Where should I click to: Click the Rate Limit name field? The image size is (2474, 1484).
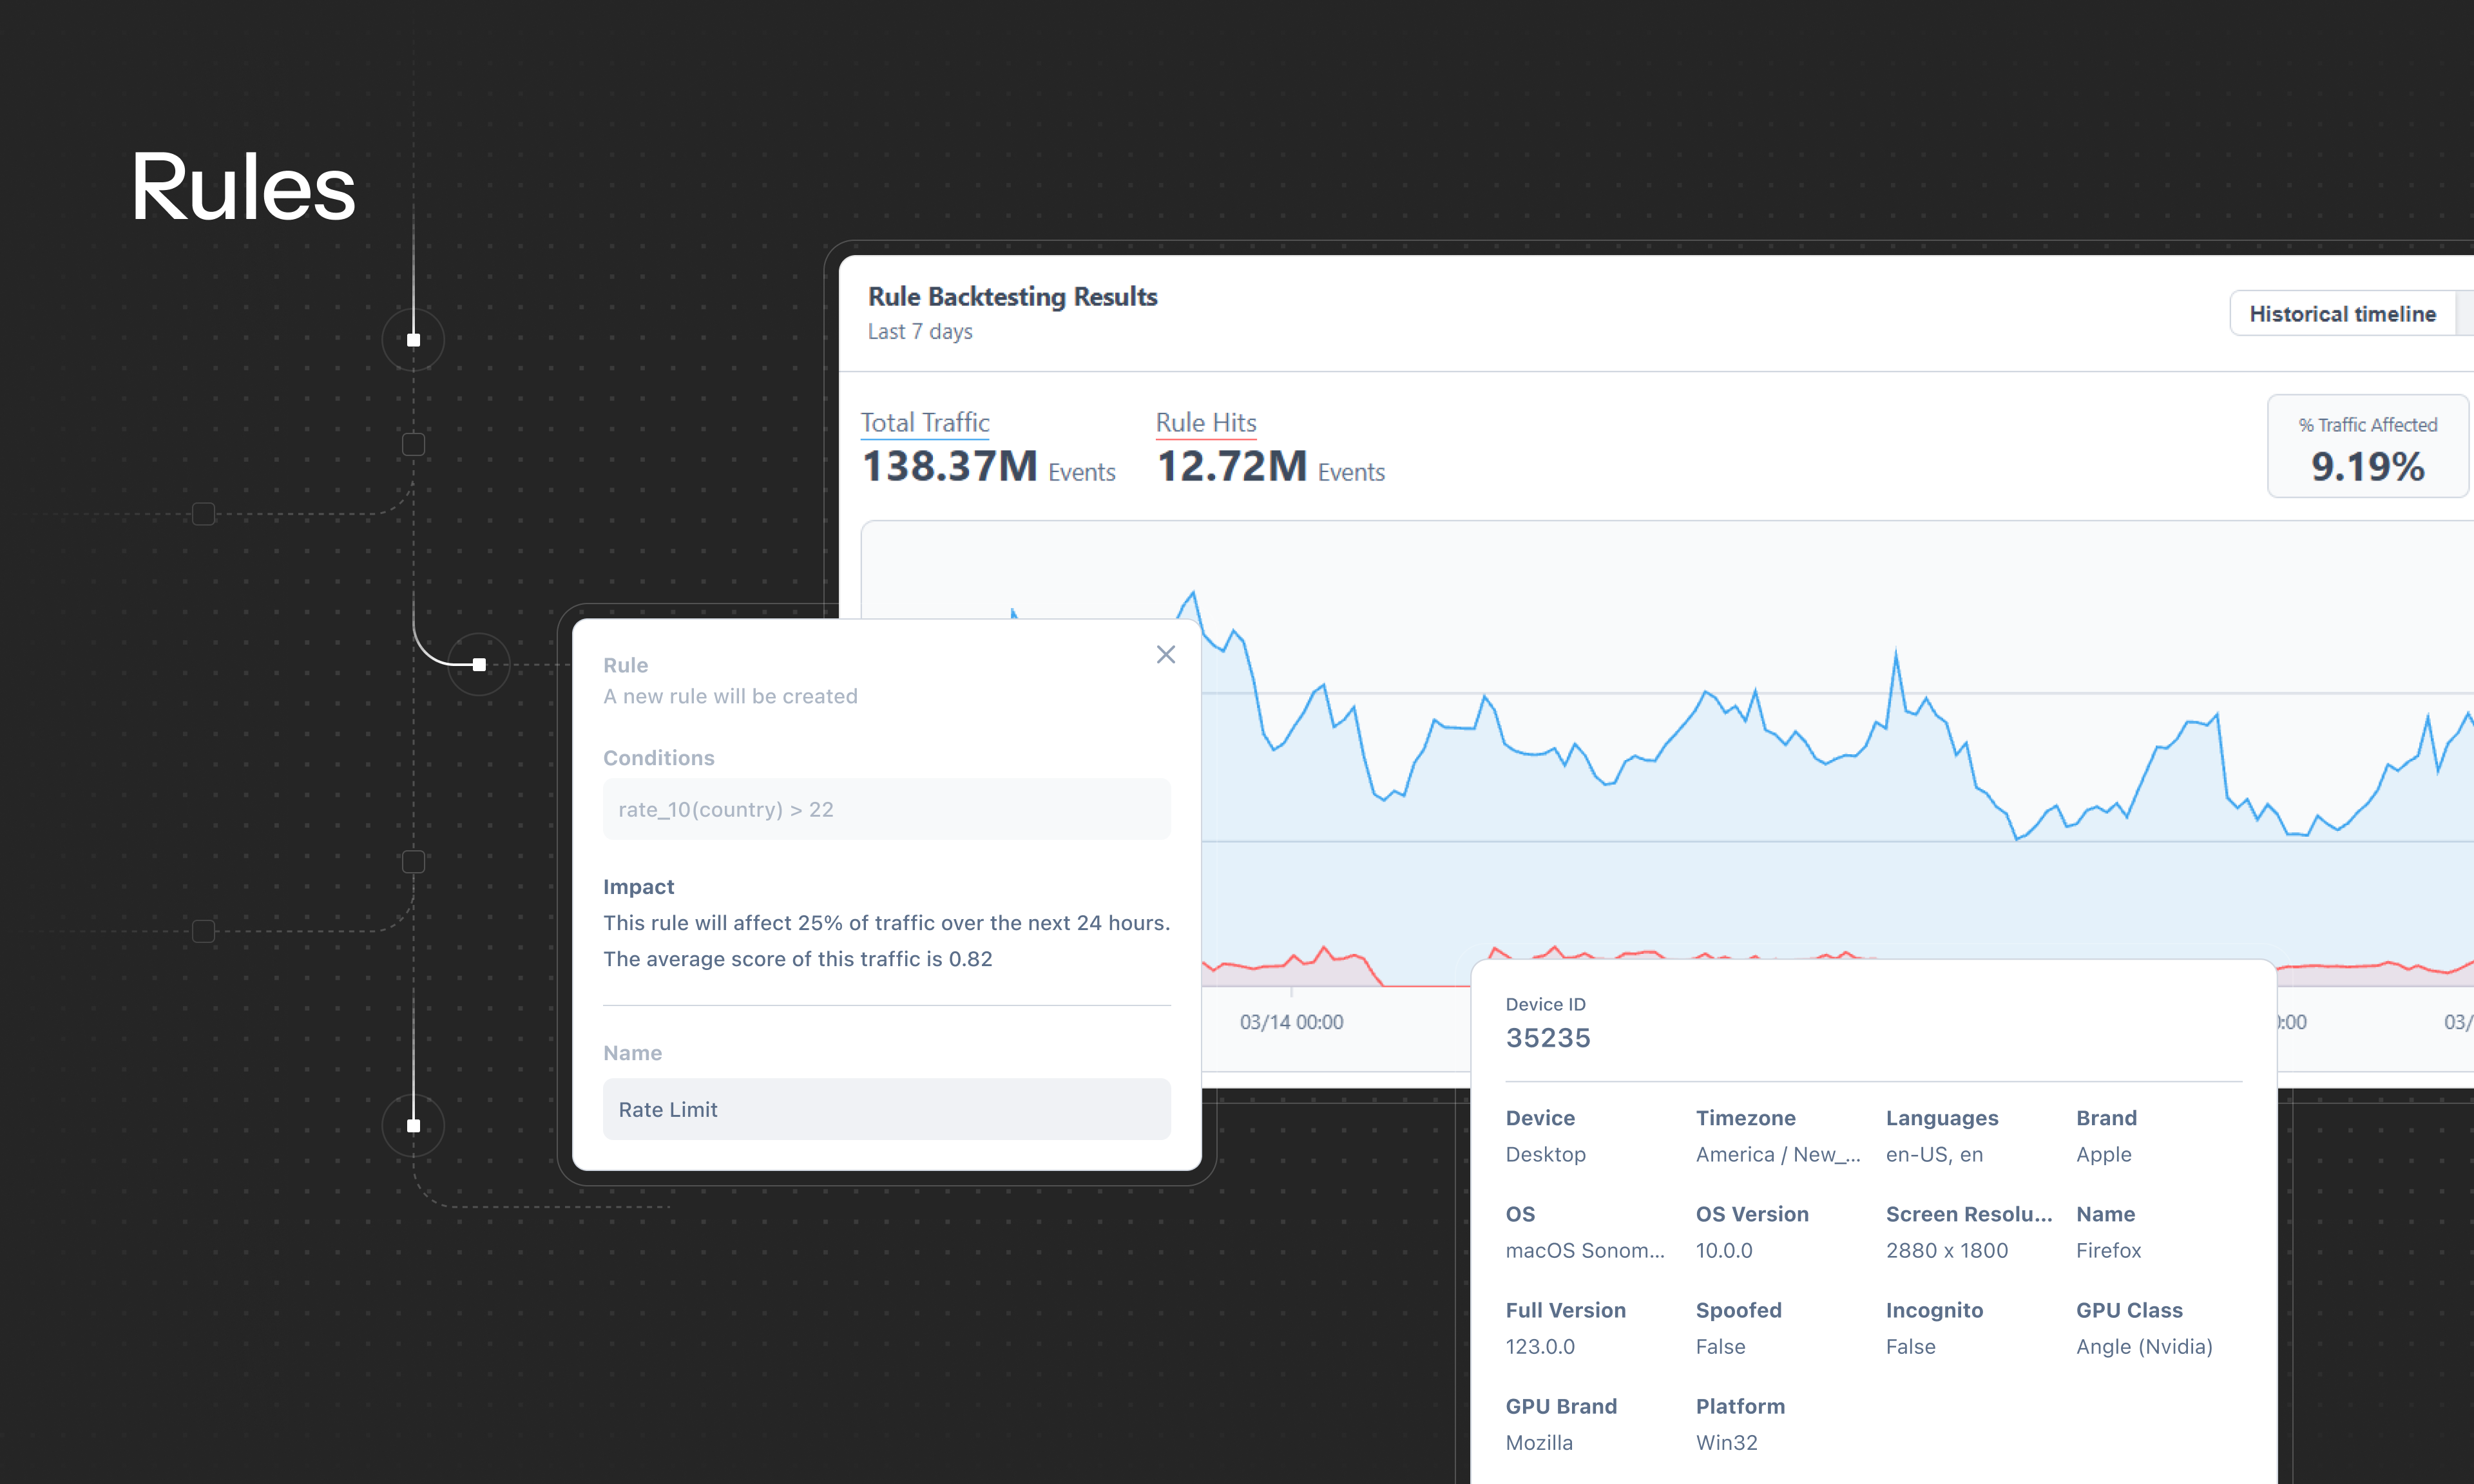coord(886,1109)
